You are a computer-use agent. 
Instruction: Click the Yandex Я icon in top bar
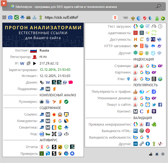[115, 18]
